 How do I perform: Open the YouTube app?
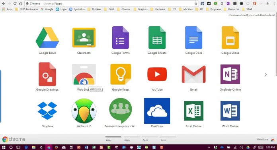(x=157, y=74)
